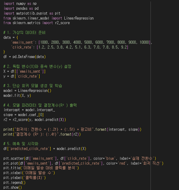Click the value 10000 in the emails_sent list
This screenshot has width=179, height=190.
click(144, 42)
